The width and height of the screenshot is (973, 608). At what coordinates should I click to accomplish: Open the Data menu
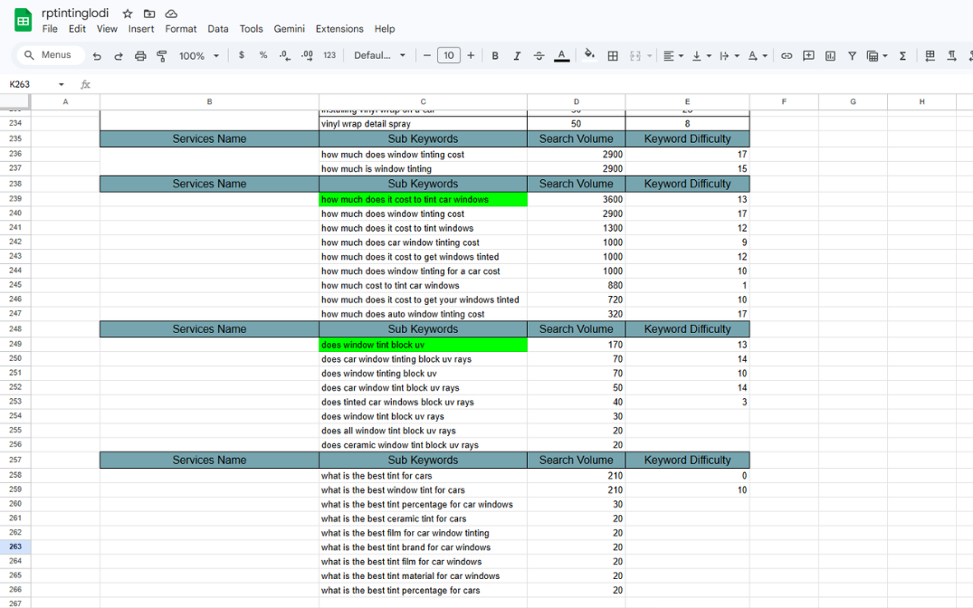(x=218, y=29)
